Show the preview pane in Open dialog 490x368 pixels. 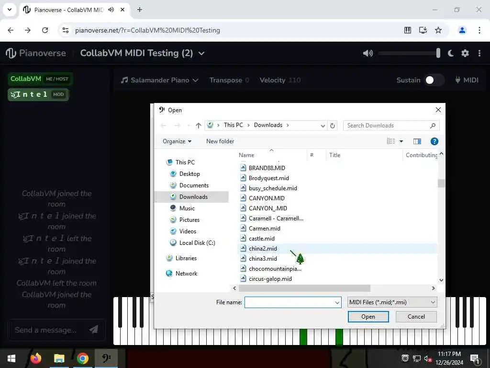coord(417,141)
